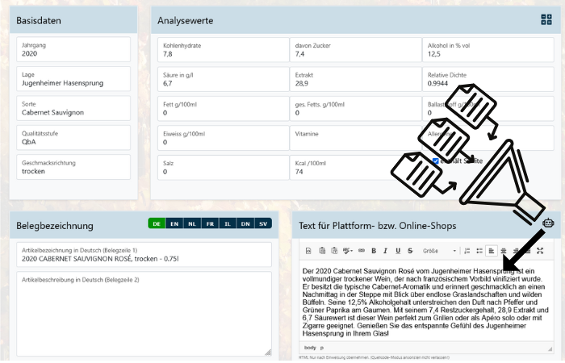
Task: Center the text in editor
Action: click(504, 251)
